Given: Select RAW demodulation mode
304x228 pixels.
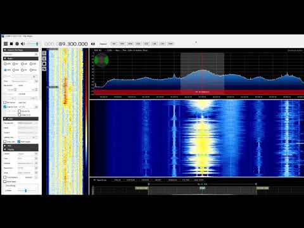Looking at the screenshot, I should click(33, 70).
